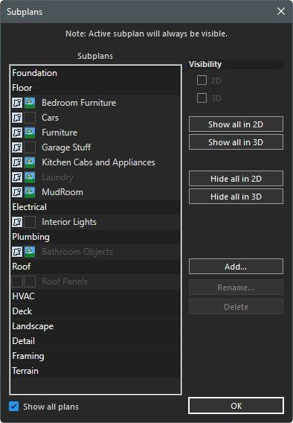Click the greyed-out Rename... button

pos(236,287)
